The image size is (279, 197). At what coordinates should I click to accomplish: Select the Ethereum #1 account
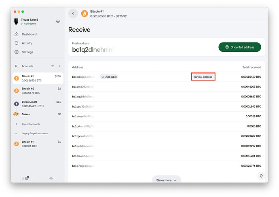click(38, 104)
